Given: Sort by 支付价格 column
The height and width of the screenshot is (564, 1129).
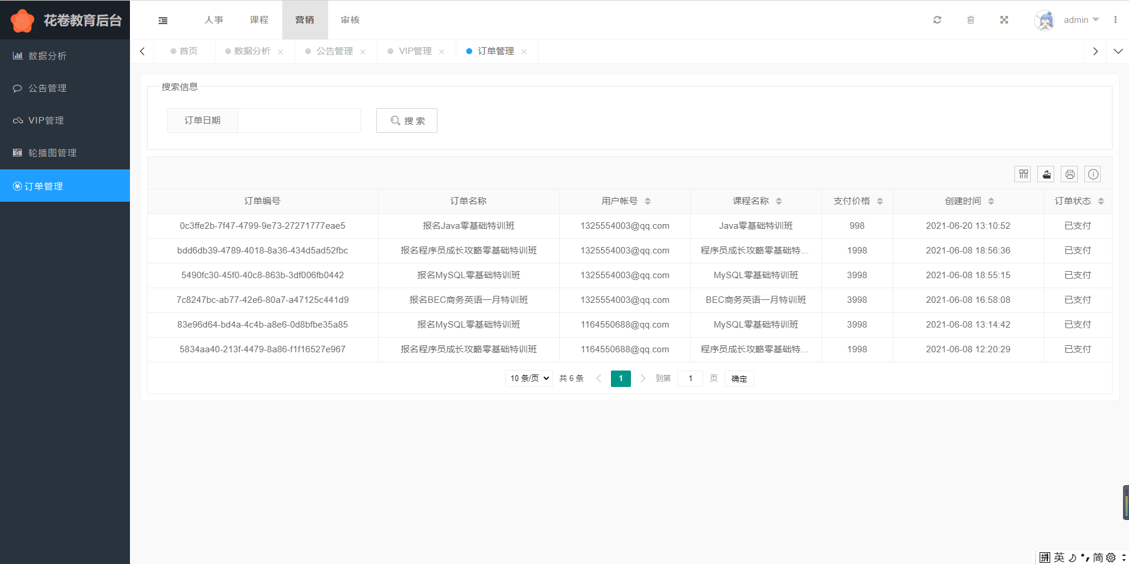Looking at the screenshot, I should coord(880,201).
